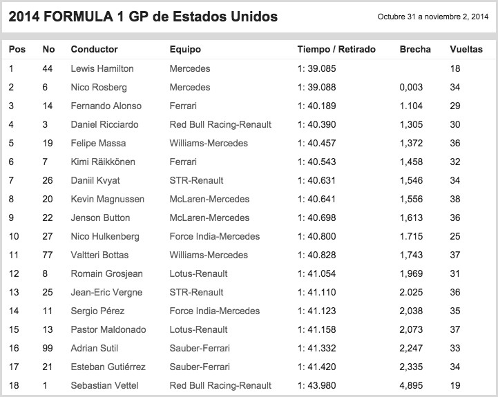Select driver Lewis Hamilton

coord(102,69)
